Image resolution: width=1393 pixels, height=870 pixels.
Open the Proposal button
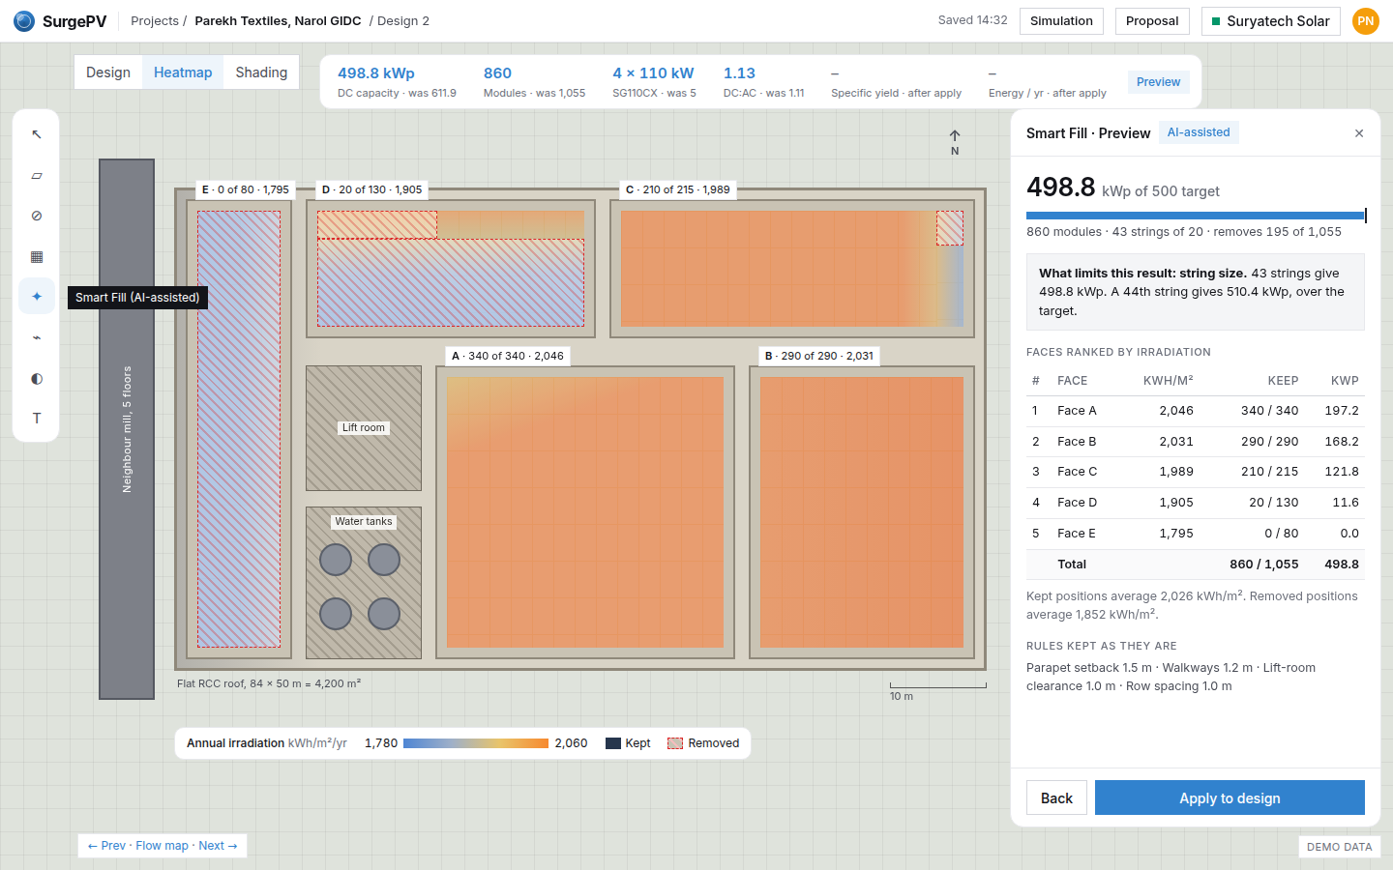(x=1152, y=21)
